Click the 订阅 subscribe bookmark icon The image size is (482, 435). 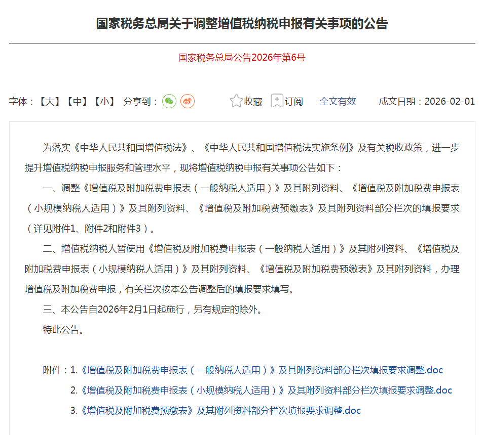(x=277, y=101)
